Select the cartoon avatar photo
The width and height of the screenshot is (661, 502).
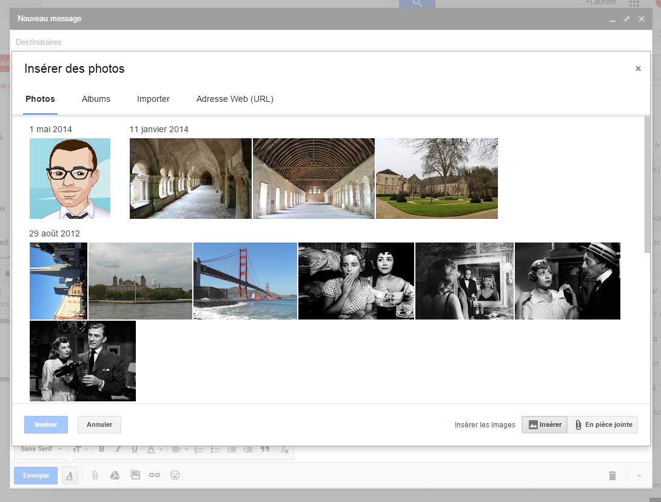tap(70, 178)
